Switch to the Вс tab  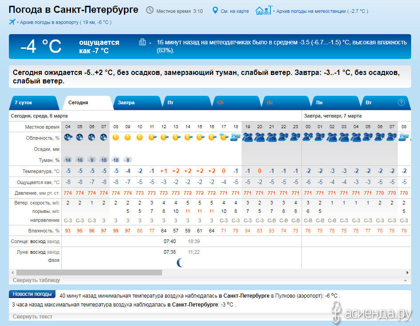tap(286, 103)
